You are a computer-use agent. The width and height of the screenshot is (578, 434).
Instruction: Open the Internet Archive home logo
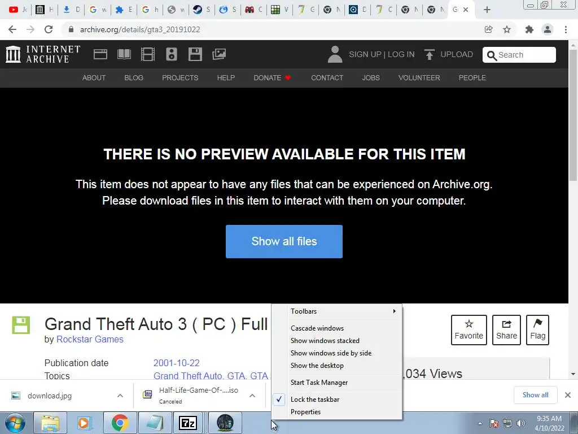43,54
